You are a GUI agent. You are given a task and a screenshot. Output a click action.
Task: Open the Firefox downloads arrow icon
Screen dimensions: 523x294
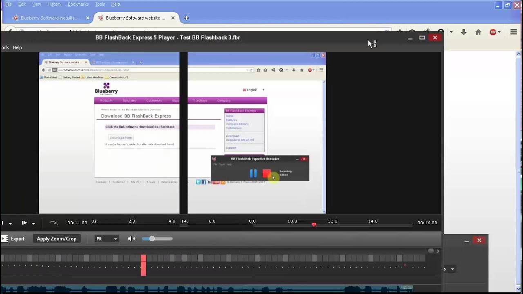pos(463,32)
